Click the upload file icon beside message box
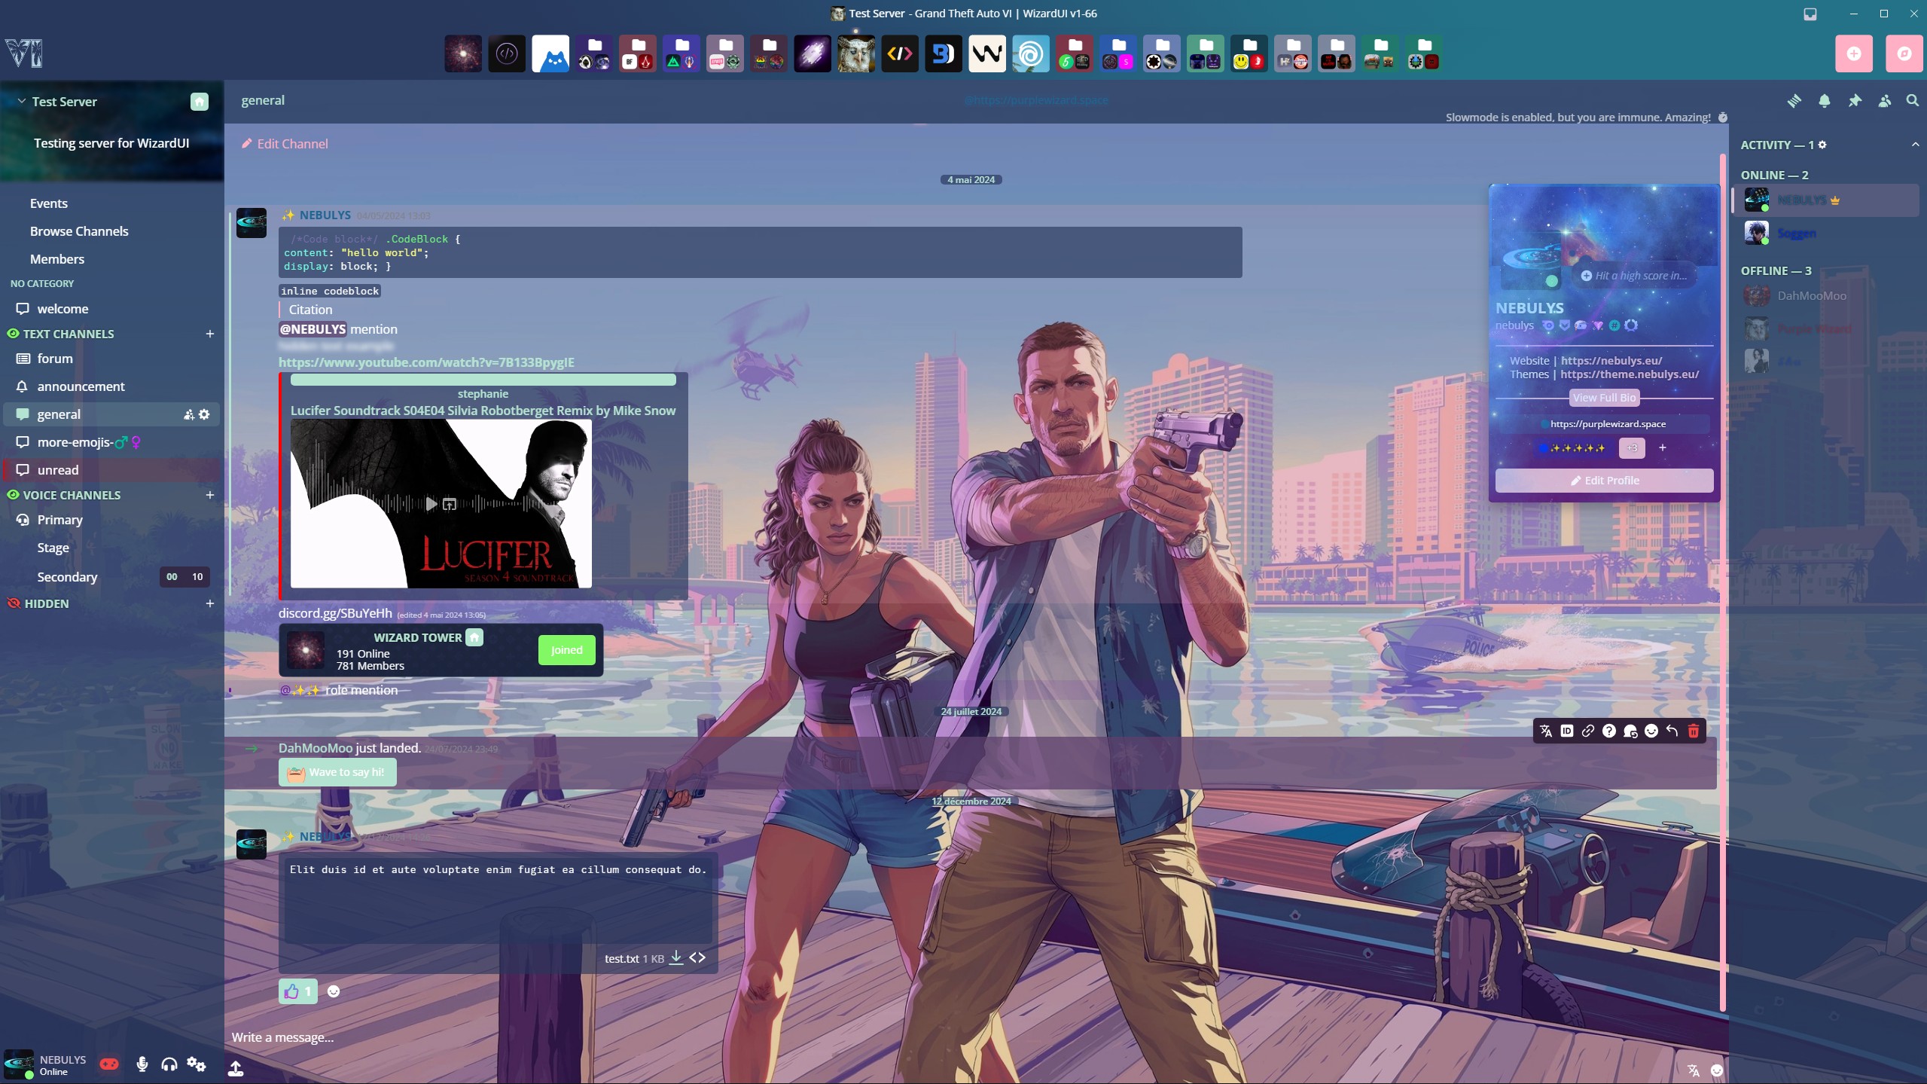1927x1084 pixels. click(x=236, y=1067)
